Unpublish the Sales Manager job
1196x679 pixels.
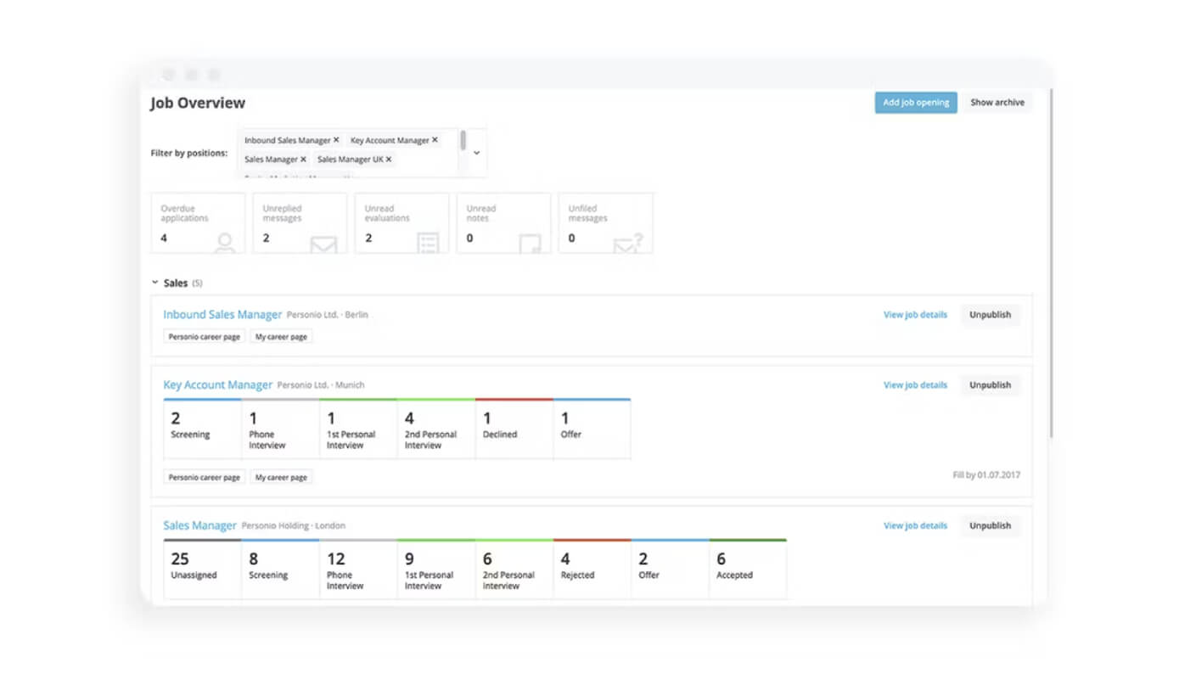tap(990, 525)
